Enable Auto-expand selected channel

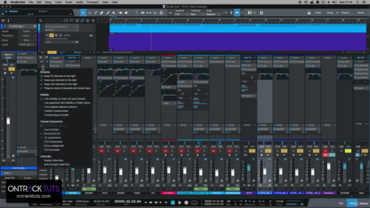tap(60, 107)
